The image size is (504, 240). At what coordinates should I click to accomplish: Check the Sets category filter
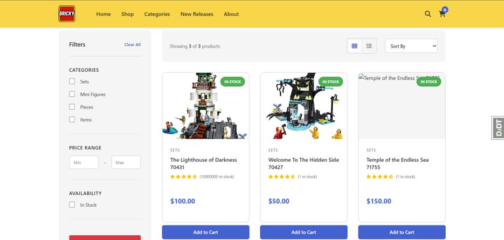pyautogui.click(x=72, y=81)
